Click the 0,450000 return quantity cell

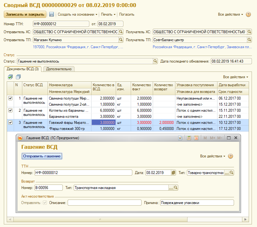[164, 129]
